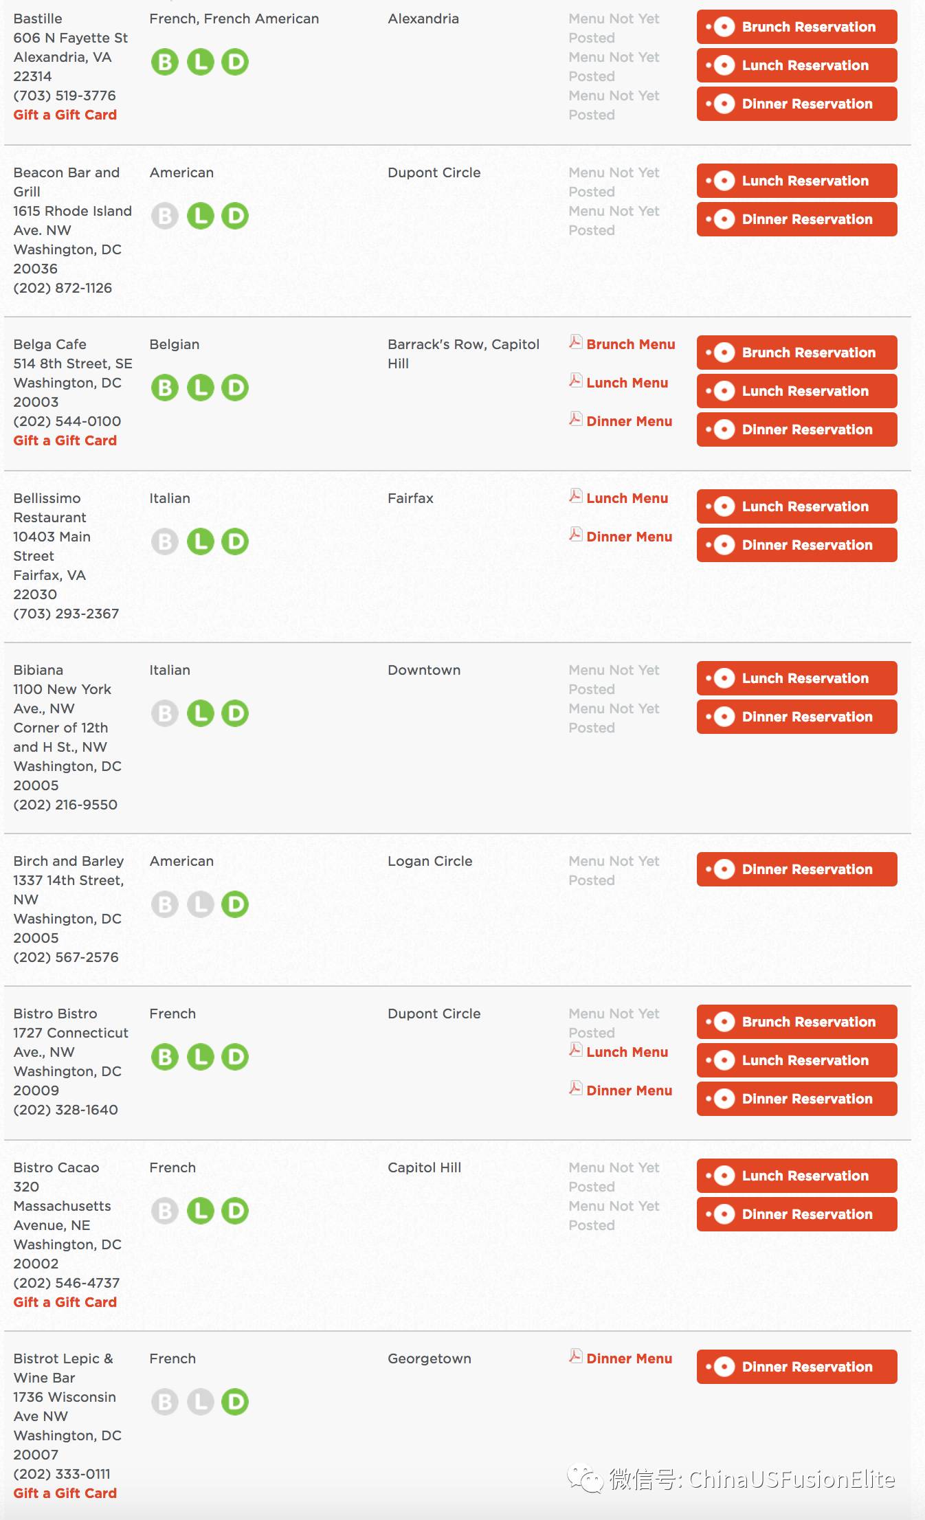
Task: Click green L icon for Bistro Cacao
Action: pyautogui.click(x=201, y=1211)
